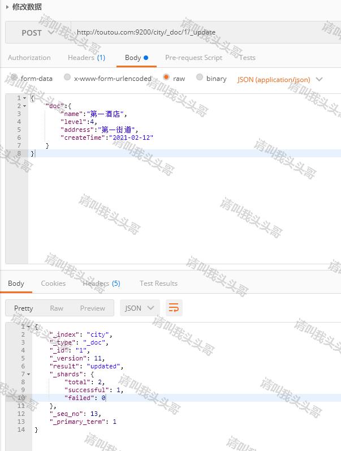Collapse "doc" object fold arrow
This screenshot has height=451, width=341.
(24, 106)
